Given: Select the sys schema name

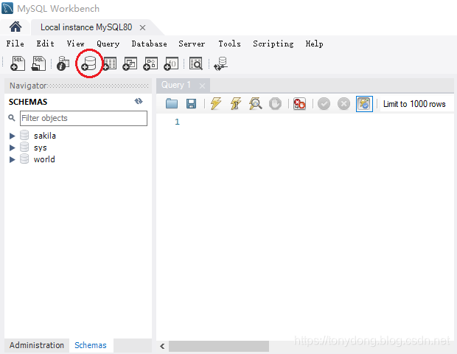Looking at the screenshot, I should 41,147.
